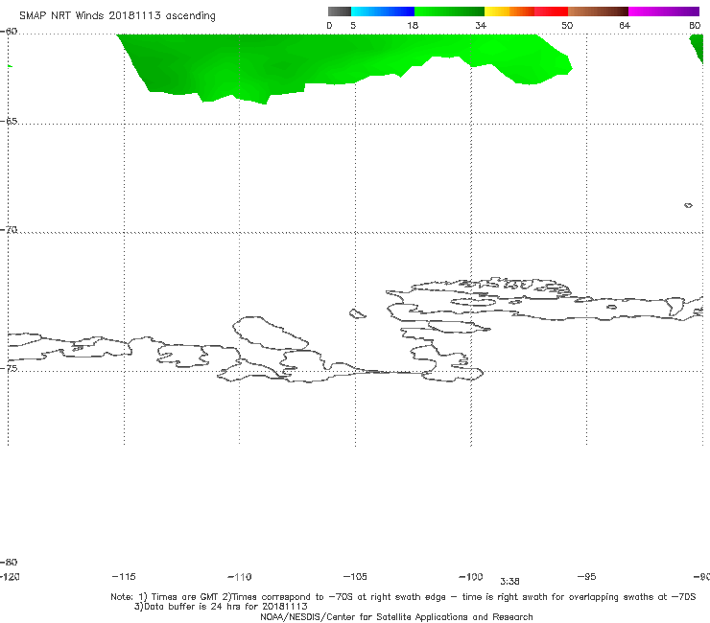The image size is (710, 623).
Task: Click the latitude label '-65'
Action: pyautogui.click(x=9, y=121)
